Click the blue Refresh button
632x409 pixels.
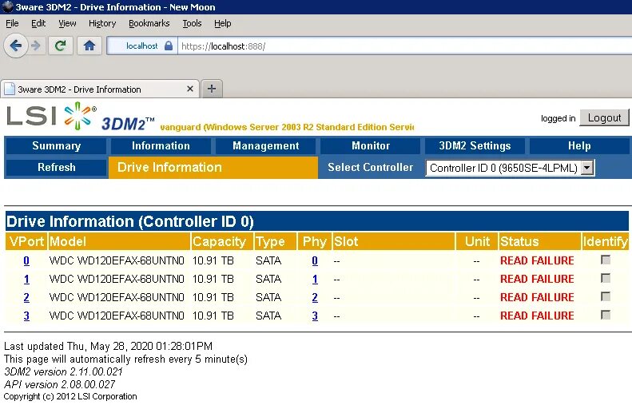(x=56, y=167)
